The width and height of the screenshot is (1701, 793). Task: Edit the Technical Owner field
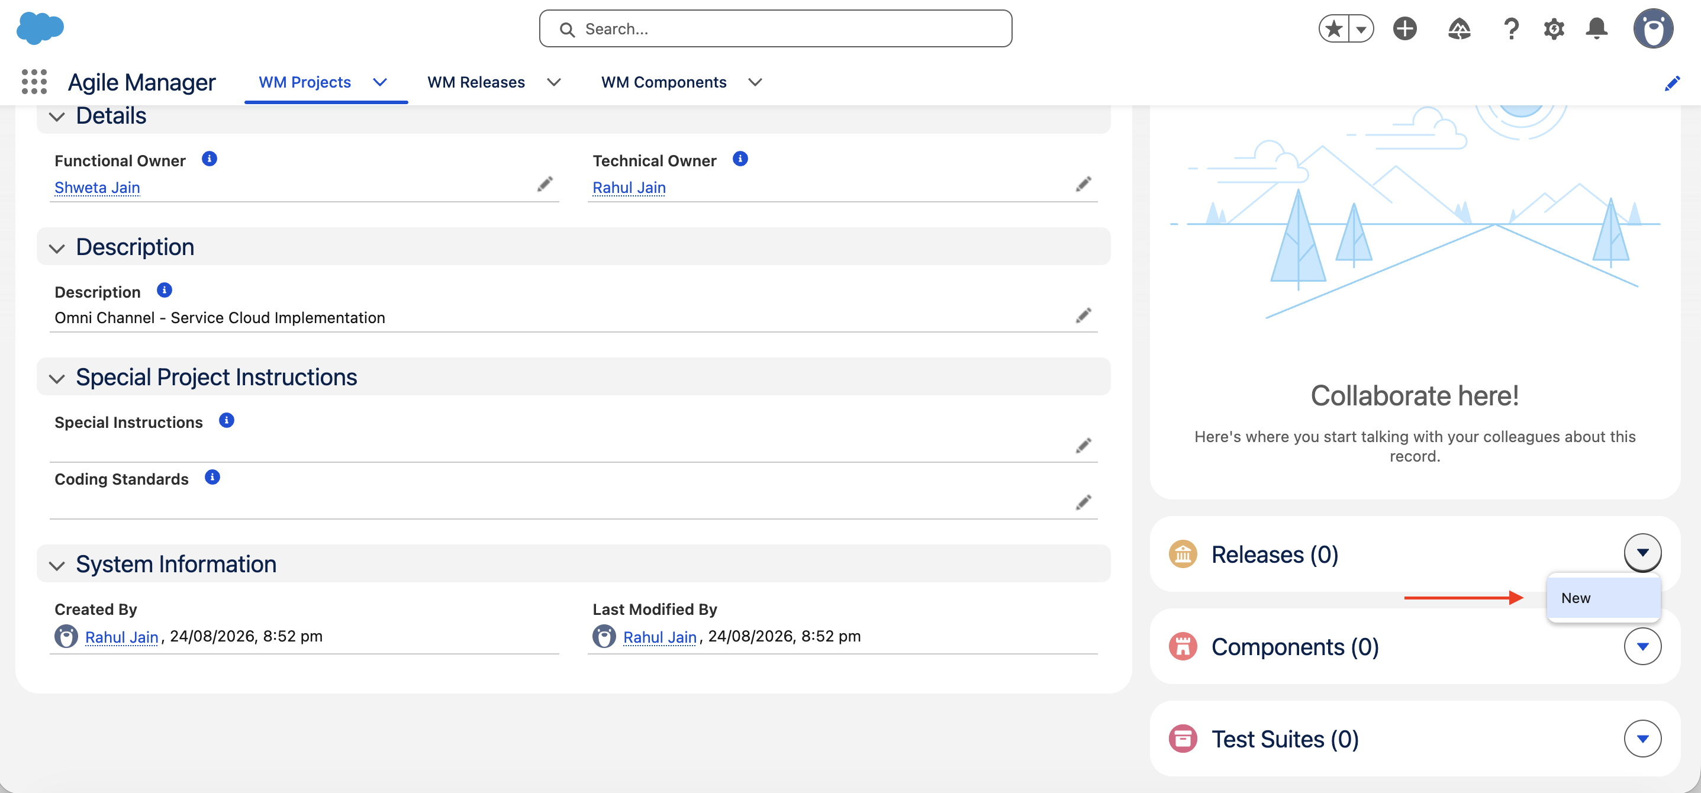click(1083, 183)
